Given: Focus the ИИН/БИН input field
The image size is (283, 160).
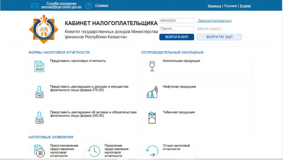Looking at the screenshot, I should coord(177,21).
